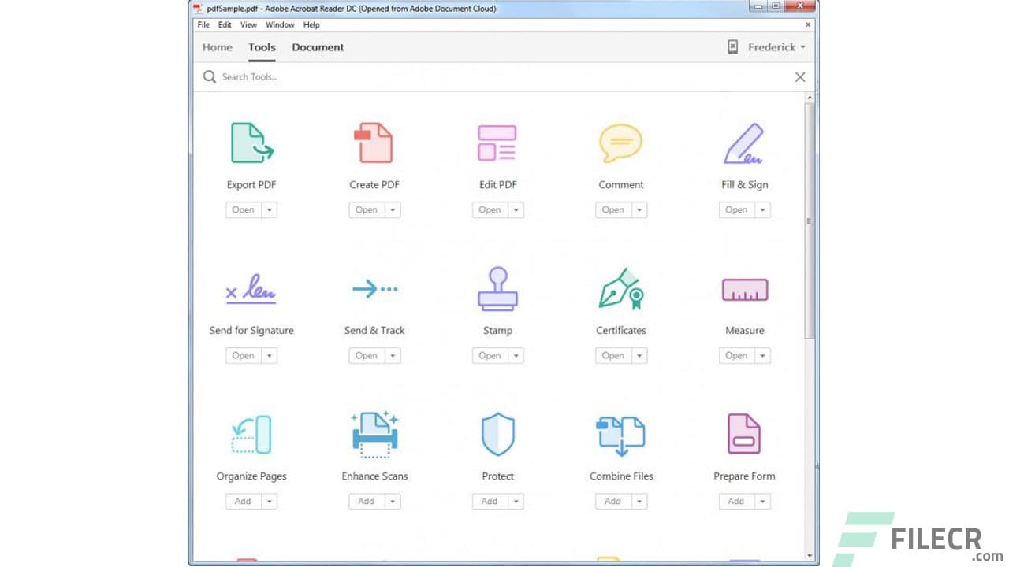
Task: Open the View menu
Action: point(248,24)
